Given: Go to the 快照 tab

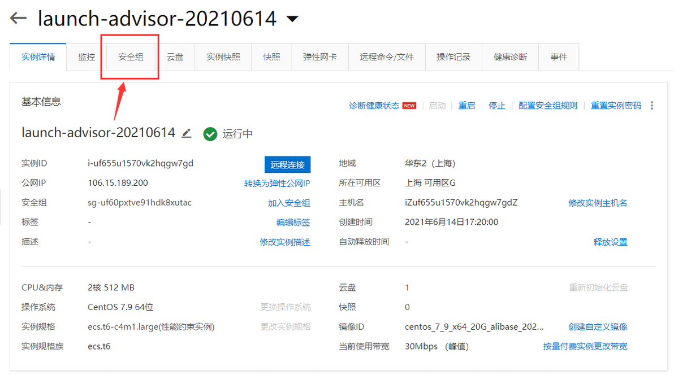Looking at the screenshot, I should click(x=271, y=56).
